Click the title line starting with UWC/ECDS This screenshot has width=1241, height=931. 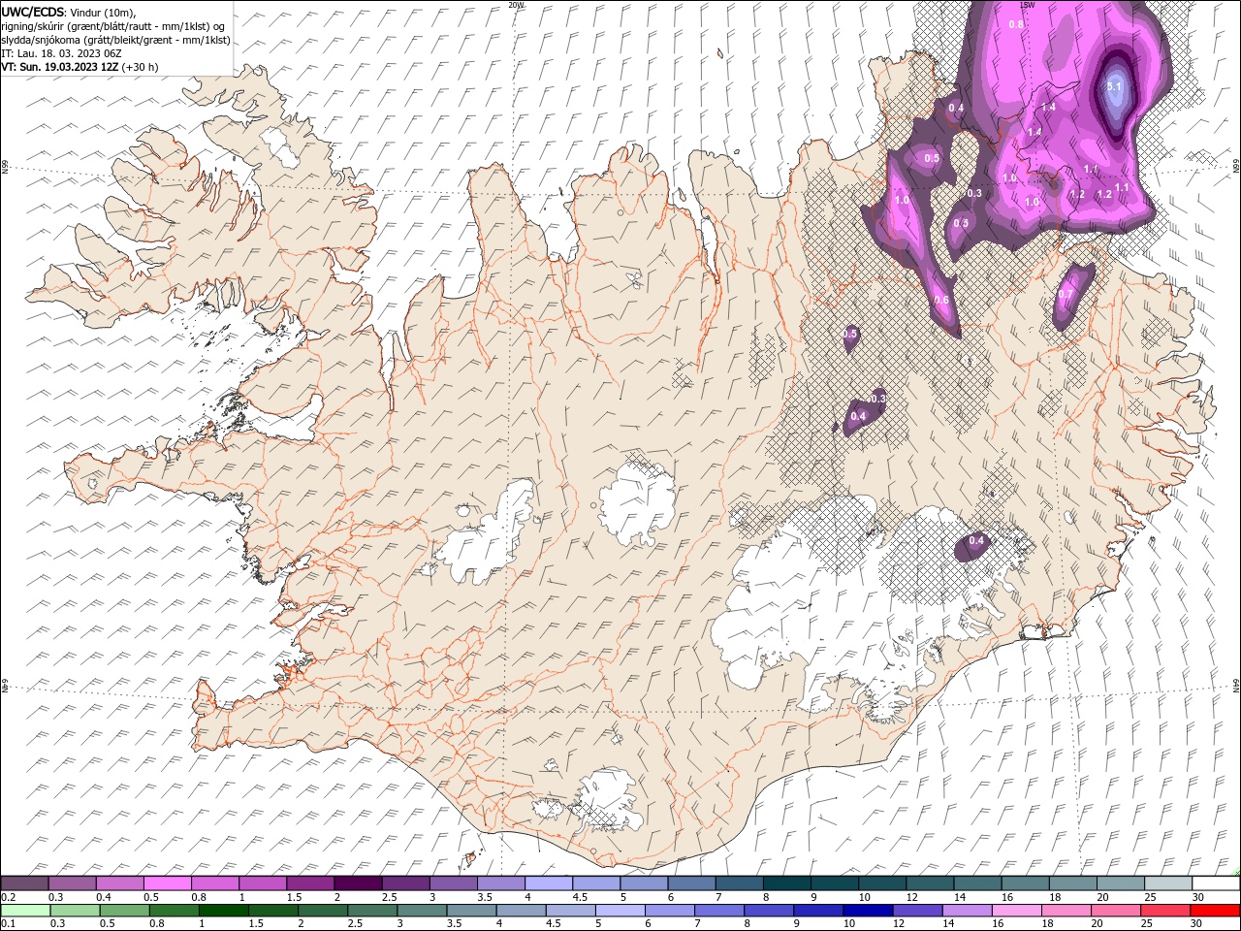pyautogui.click(x=69, y=12)
